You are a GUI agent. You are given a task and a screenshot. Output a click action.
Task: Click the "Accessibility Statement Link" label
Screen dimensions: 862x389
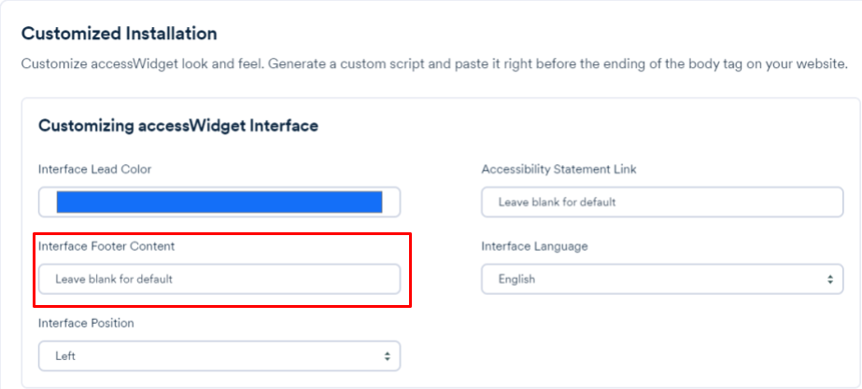(558, 169)
